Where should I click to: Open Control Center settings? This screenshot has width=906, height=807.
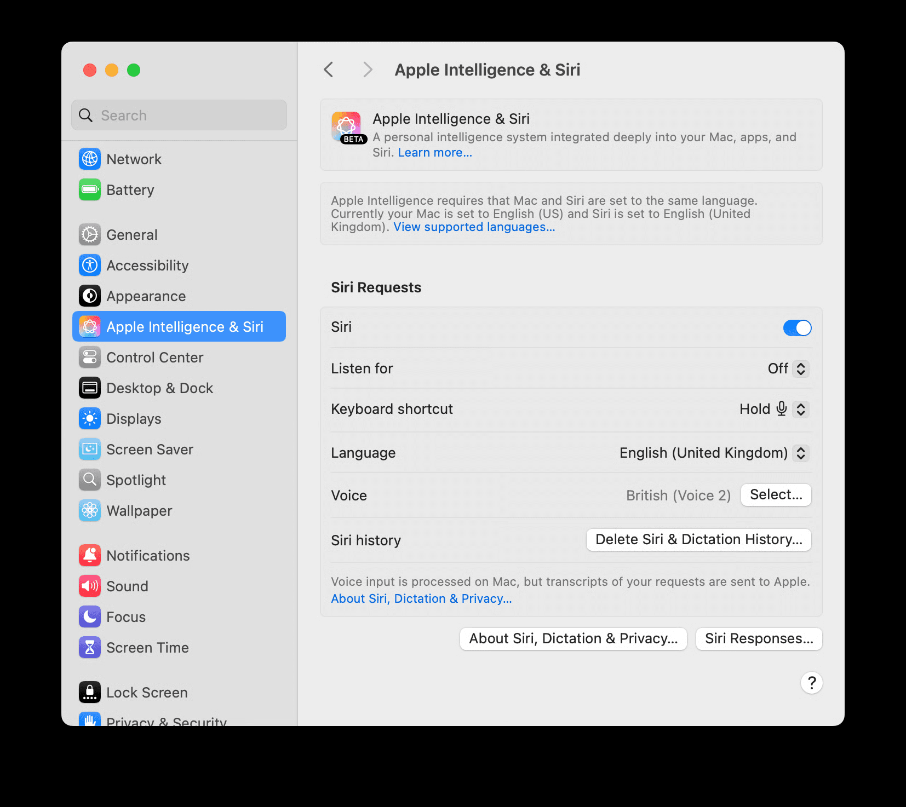[155, 357]
